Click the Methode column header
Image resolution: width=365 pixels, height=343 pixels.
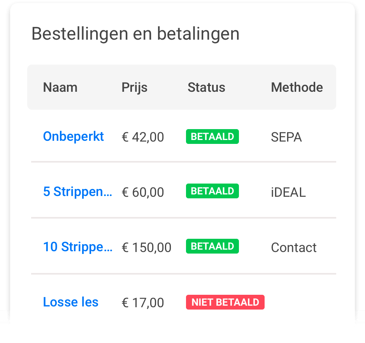coord(297,87)
